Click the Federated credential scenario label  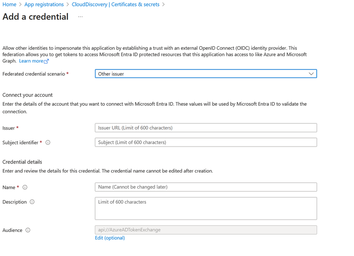click(34, 74)
